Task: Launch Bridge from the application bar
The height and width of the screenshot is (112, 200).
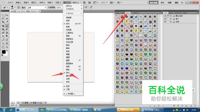Action: [x=84, y=2]
